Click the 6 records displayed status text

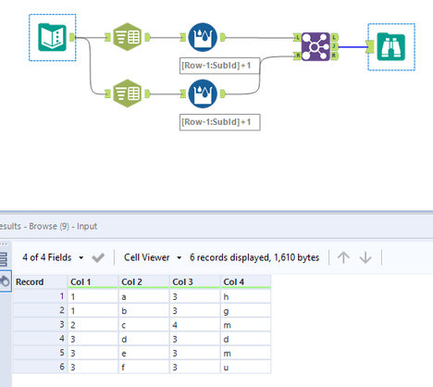click(x=254, y=257)
